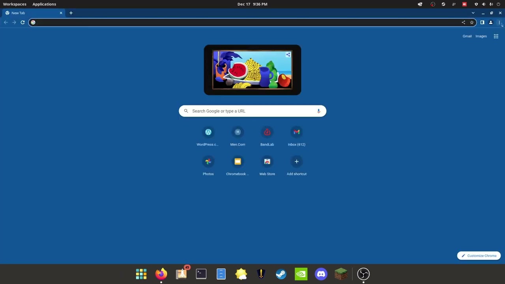This screenshot has width=505, height=284.
Task: Switch to OBS Studio in the dock
Action: 363,274
